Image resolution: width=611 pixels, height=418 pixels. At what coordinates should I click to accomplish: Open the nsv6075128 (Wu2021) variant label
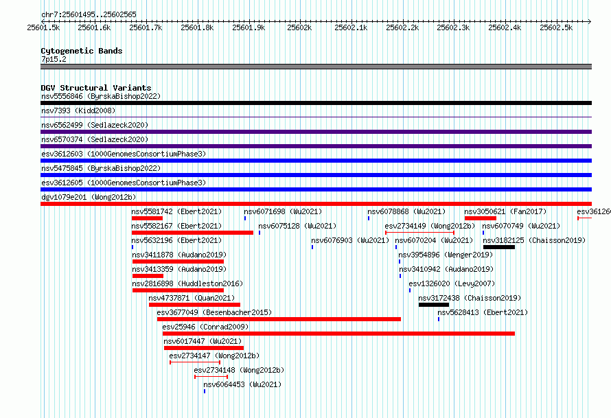coord(297,226)
